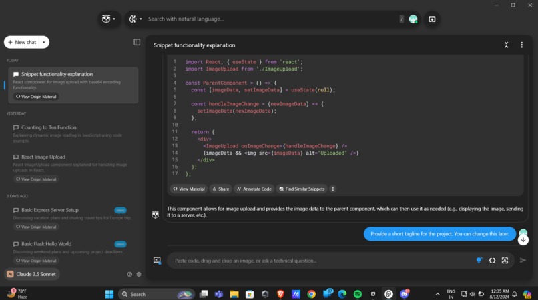Viewport: 538px width, 300px height.
Task: Open the Pieces logo menu in the top bar
Action: [109, 19]
